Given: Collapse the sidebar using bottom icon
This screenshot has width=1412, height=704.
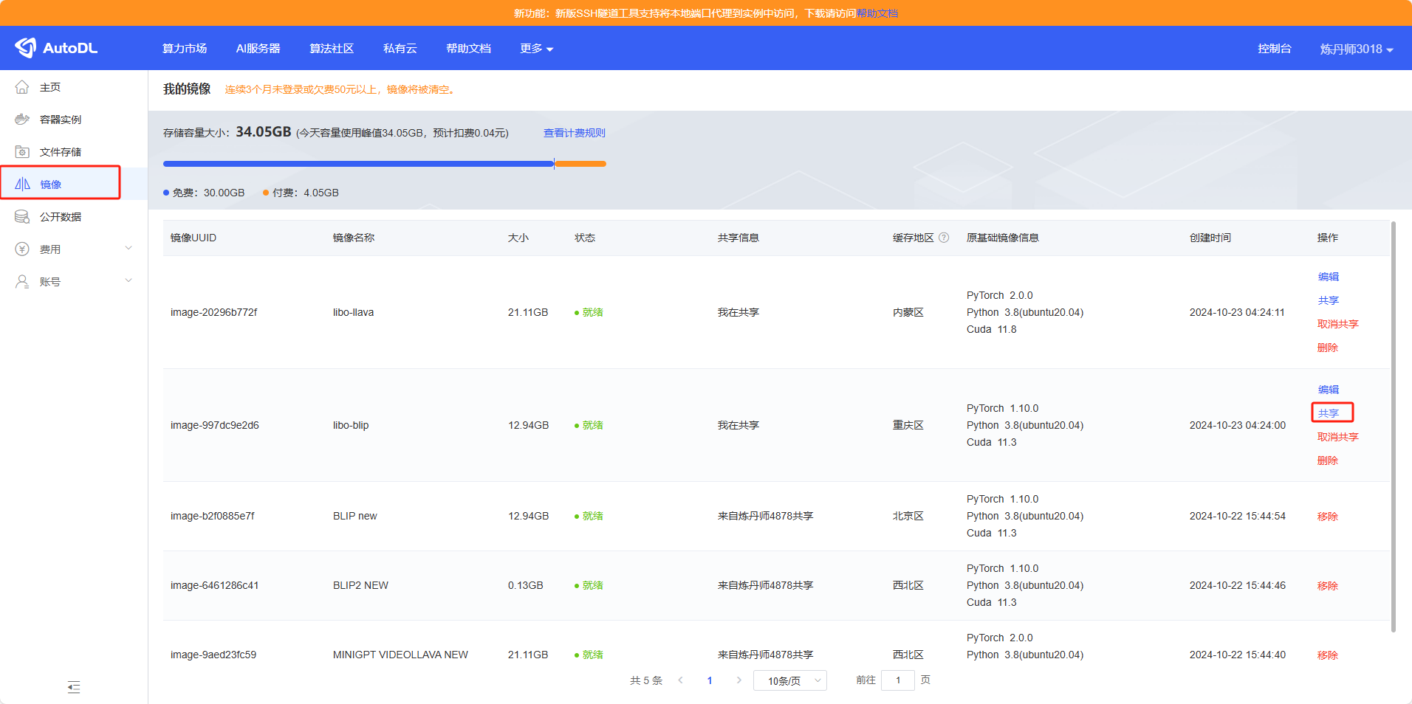Looking at the screenshot, I should click(x=74, y=687).
